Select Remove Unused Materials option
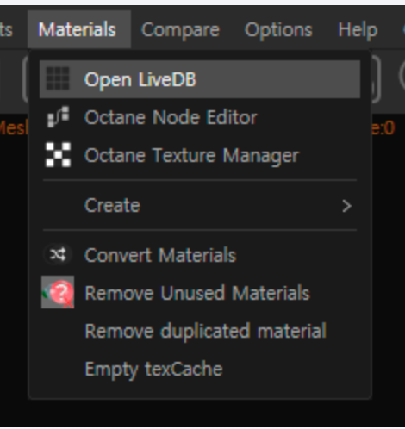 coord(200,293)
